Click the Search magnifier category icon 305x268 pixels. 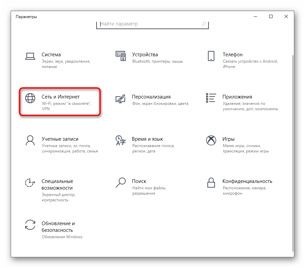click(120, 182)
